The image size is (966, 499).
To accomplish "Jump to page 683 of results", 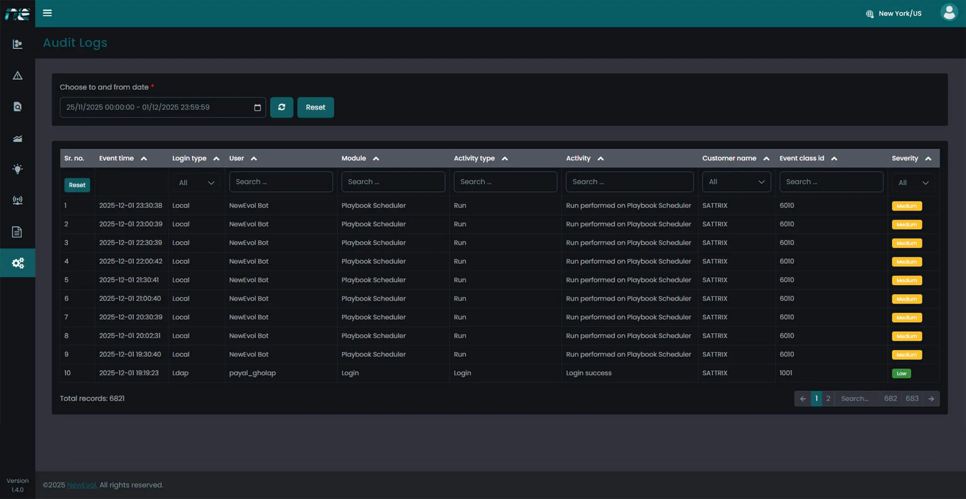I will tap(912, 398).
